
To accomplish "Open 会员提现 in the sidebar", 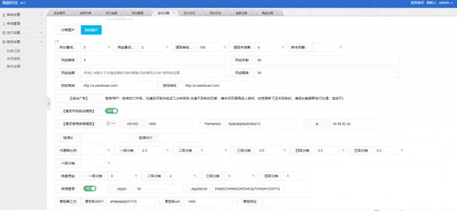I will [x=14, y=58].
